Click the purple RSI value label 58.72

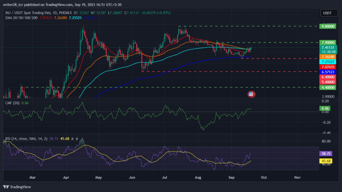click(x=326, y=154)
